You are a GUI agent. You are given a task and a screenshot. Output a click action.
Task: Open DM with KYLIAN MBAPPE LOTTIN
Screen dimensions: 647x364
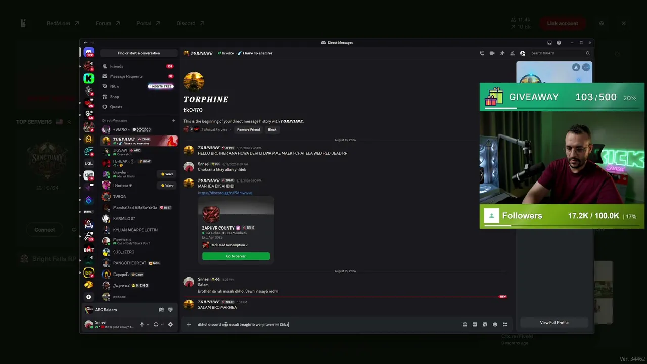pos(138,230)
